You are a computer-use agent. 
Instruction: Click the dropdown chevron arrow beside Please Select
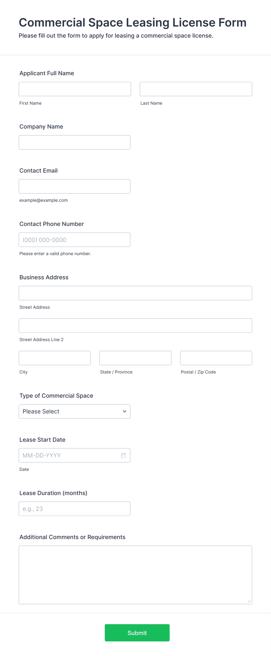pyautogui.click(x=125, y=411)
